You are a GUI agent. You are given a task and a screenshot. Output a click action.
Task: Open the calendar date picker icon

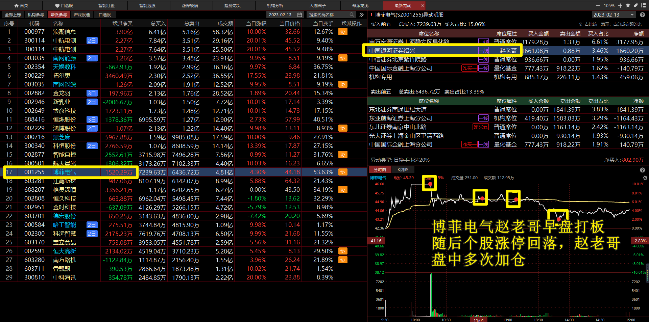click(x=299, y=15)
